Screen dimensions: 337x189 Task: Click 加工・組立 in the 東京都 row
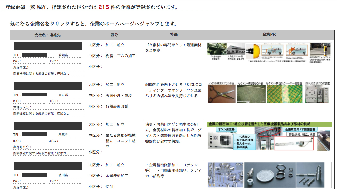[115, 85]
